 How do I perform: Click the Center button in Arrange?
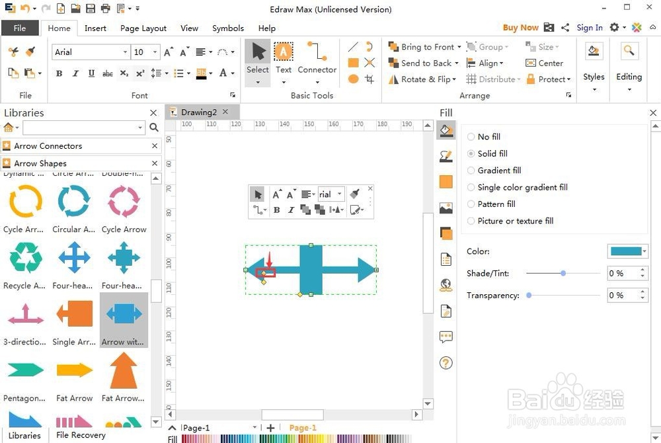[x=544, y=63]
